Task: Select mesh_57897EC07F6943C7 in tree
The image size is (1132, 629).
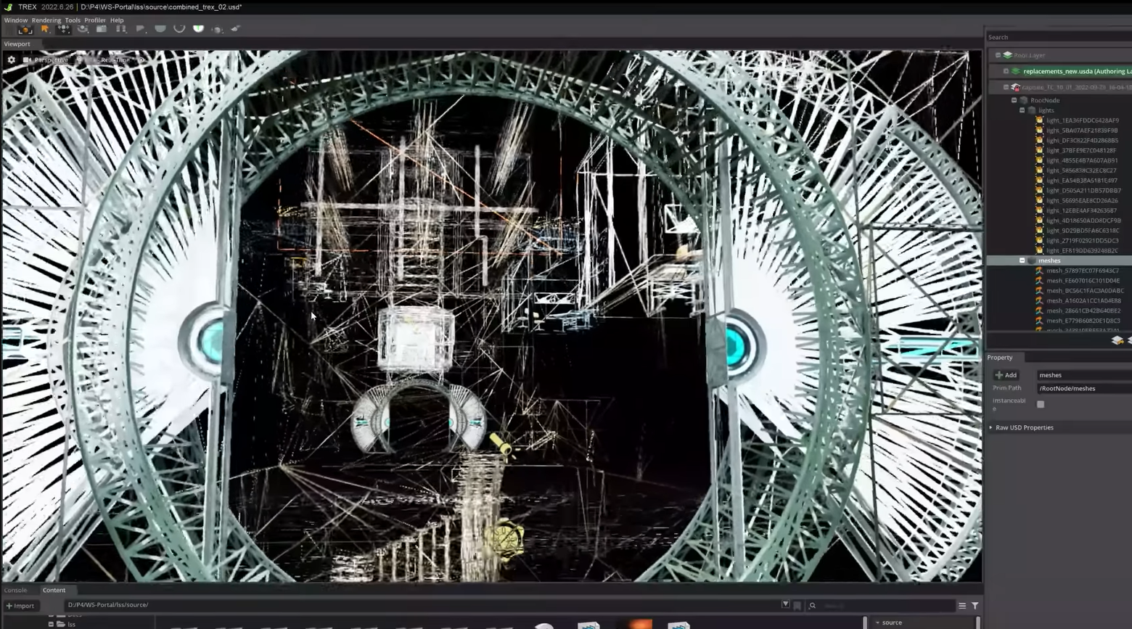Action: click(x=1082, y=271)
